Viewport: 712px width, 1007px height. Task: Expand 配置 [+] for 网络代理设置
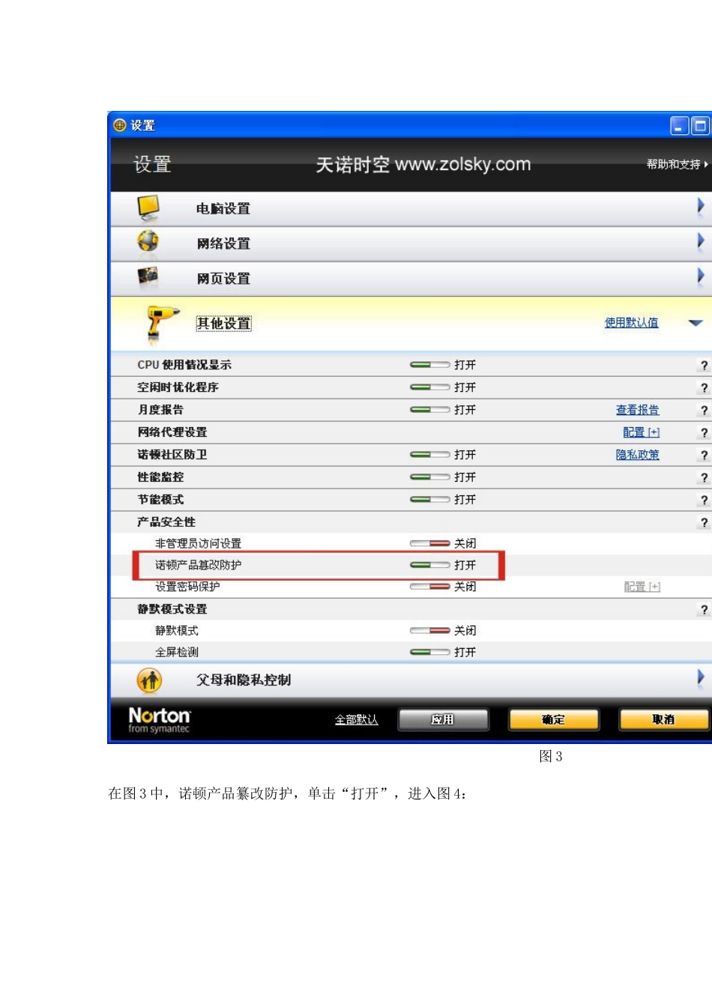641,432
